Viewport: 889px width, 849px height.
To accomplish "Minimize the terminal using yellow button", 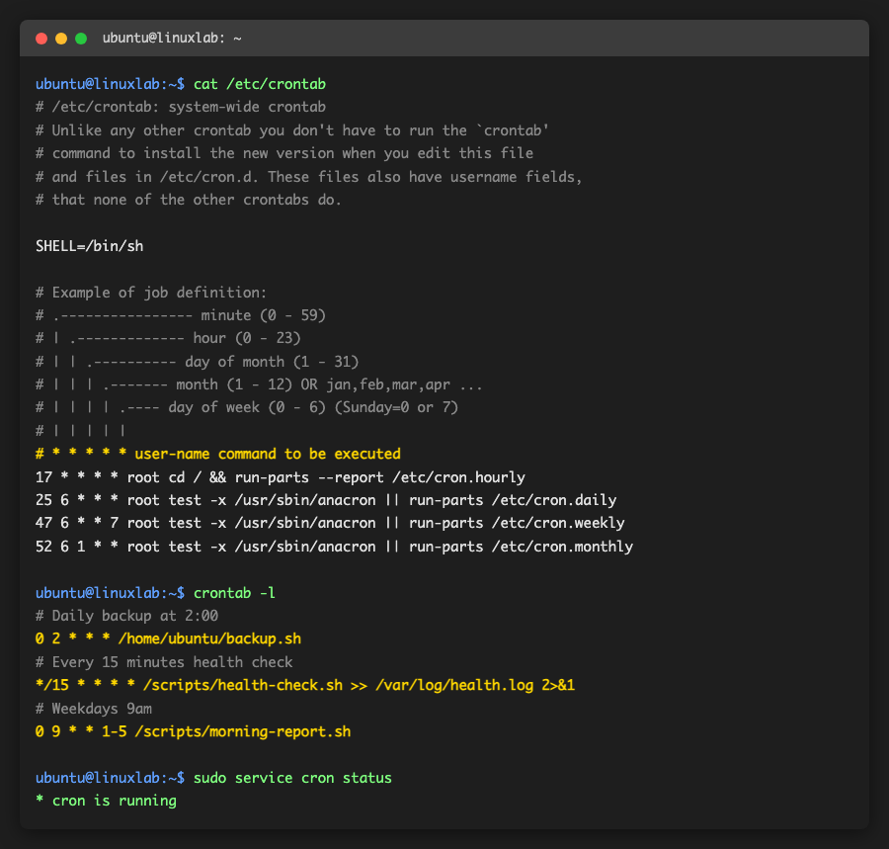I will [61, 39].
